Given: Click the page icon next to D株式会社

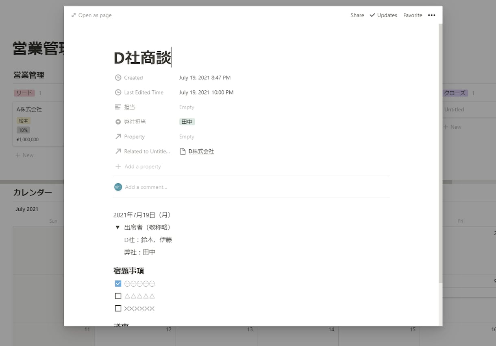Looking at the screenshot, I should click(183, 151).
